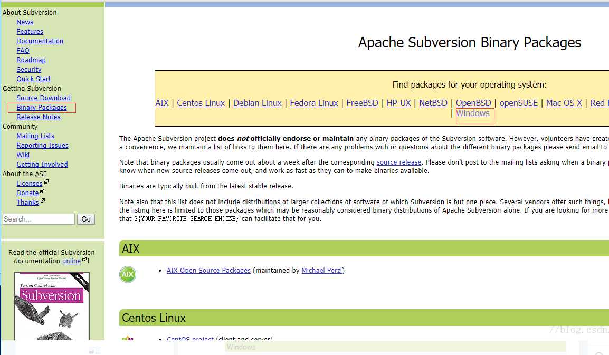Click the Getting Subversion heading
The width and height of the screenshot is (609, 355).
point(32,89)
